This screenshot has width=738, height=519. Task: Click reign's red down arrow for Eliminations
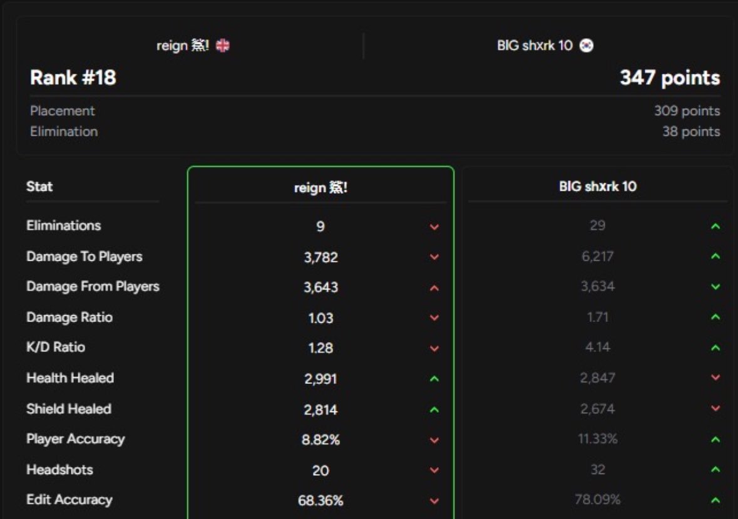point(434,227)
